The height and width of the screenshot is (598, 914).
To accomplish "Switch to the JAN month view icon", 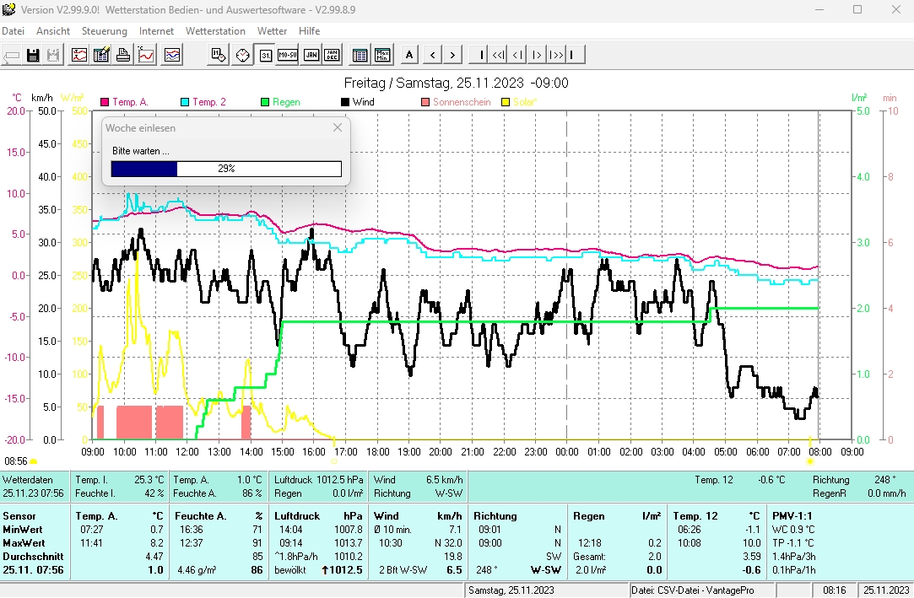I will pyautogui.click(x=311, y=56).
